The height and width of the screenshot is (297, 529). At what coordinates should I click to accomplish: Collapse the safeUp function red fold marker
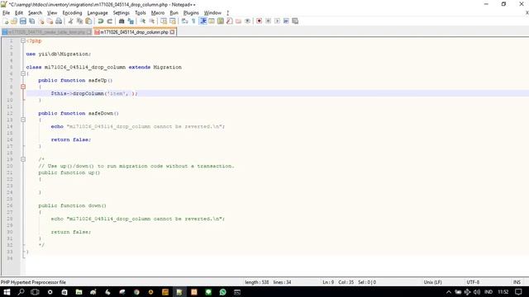[23, 87]
